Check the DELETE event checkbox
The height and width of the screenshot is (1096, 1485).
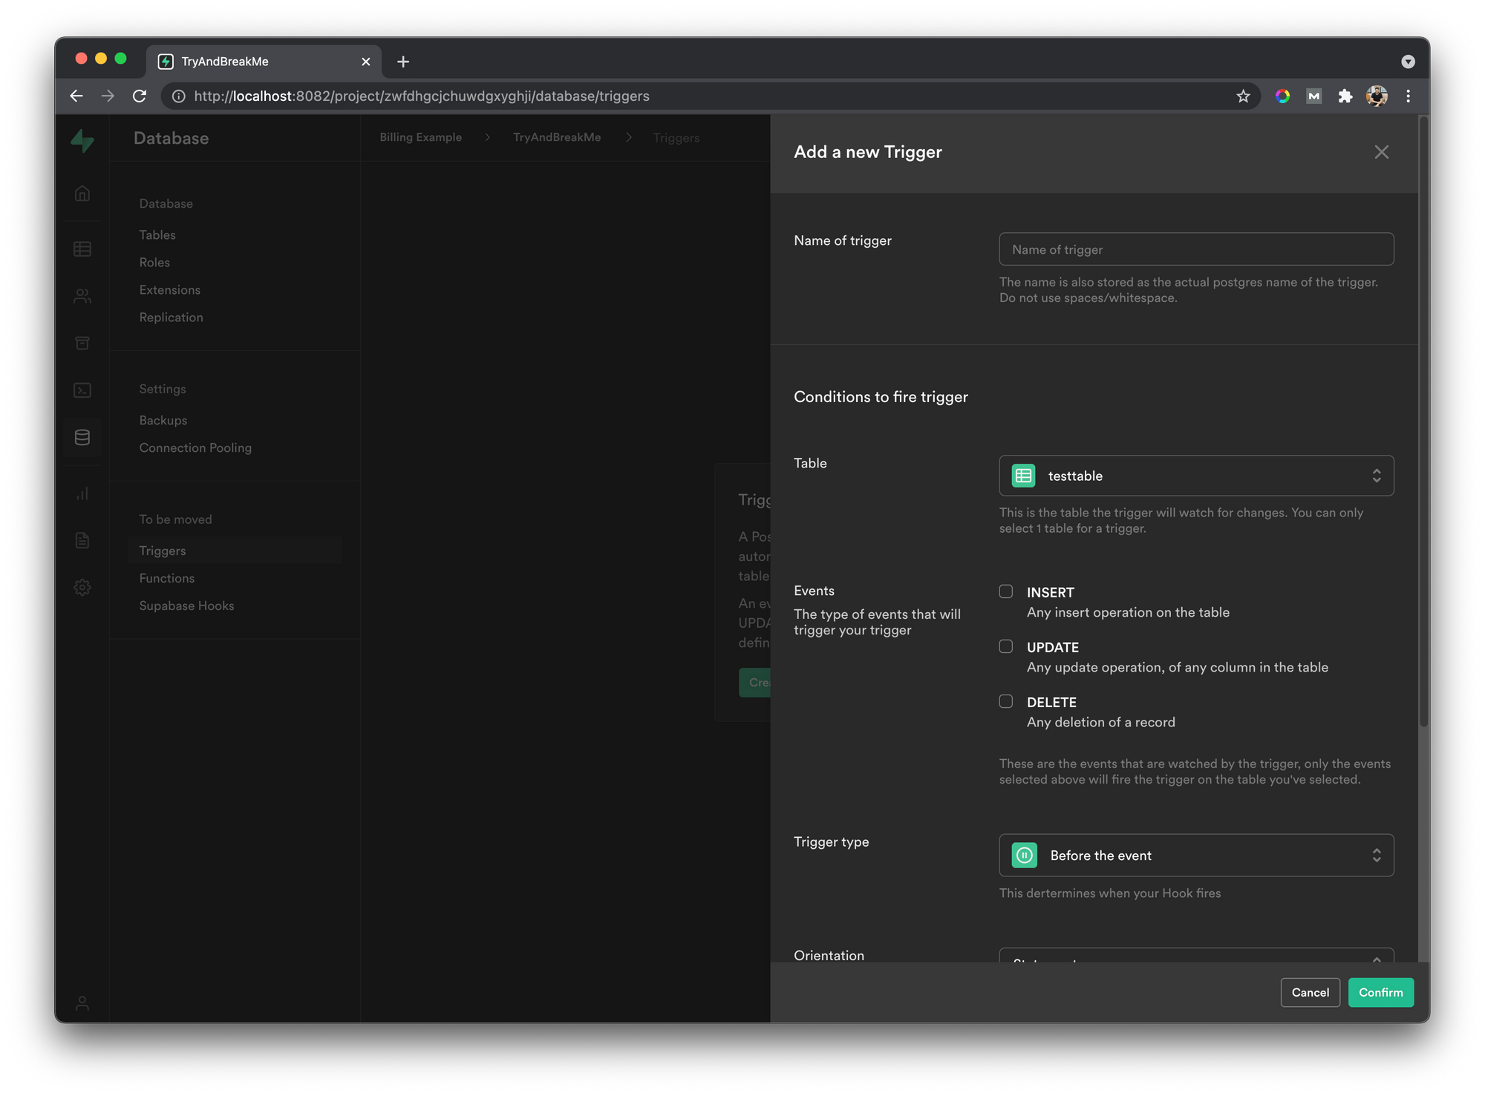[1005, 701]
